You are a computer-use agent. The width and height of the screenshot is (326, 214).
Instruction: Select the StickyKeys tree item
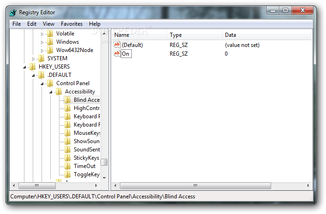pyautogui.click(x=86, y=158)
